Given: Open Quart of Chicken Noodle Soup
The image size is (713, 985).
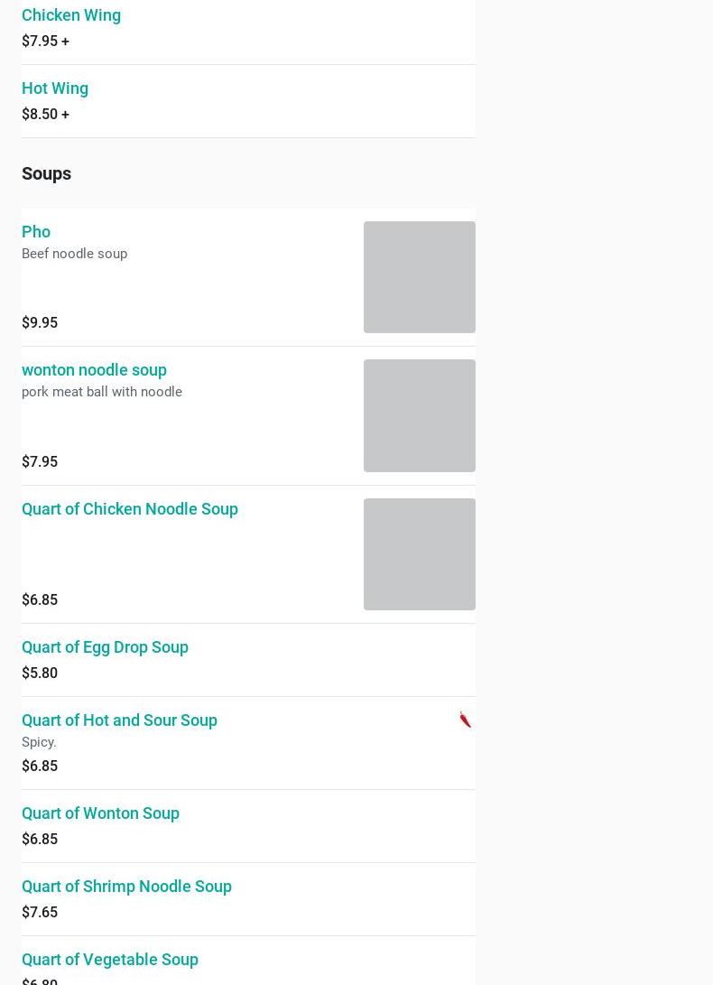Looking at the screenshot, I should pyautogui.click(x=130, y=509).
